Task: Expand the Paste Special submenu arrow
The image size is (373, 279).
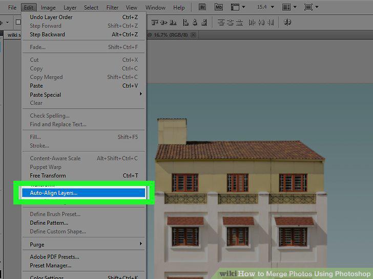Action: [x=141, y=94]
